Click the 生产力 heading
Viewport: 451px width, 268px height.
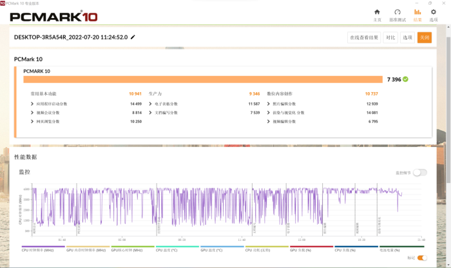155,94
